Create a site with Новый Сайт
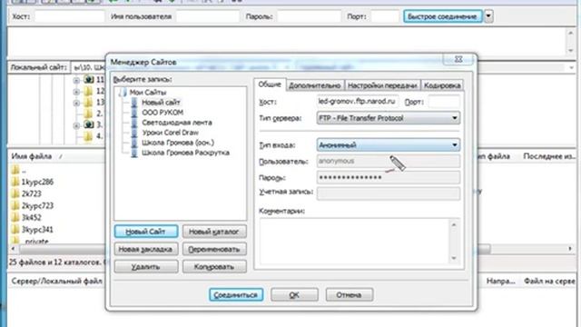Viewport: 581px width, 327px height. (x=145, y=232)
